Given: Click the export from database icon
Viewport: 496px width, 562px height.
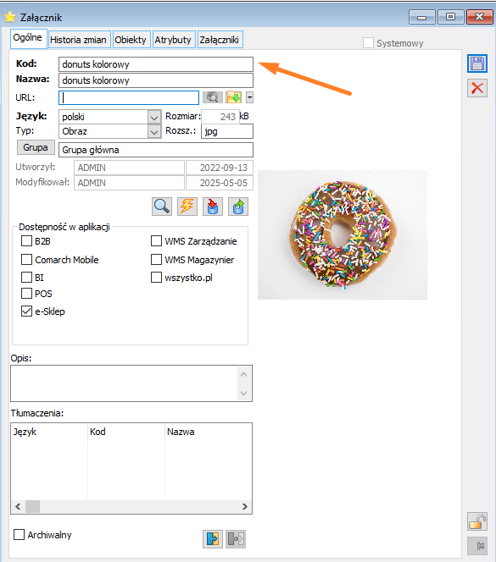Looking at the screenshot, I should point(238,207).
